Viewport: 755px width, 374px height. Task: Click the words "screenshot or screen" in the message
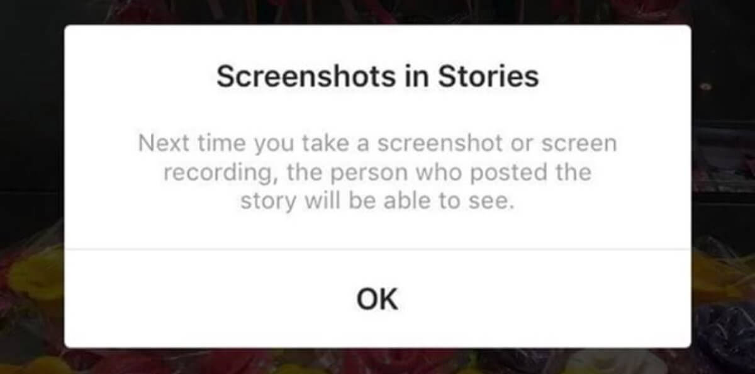496,144
